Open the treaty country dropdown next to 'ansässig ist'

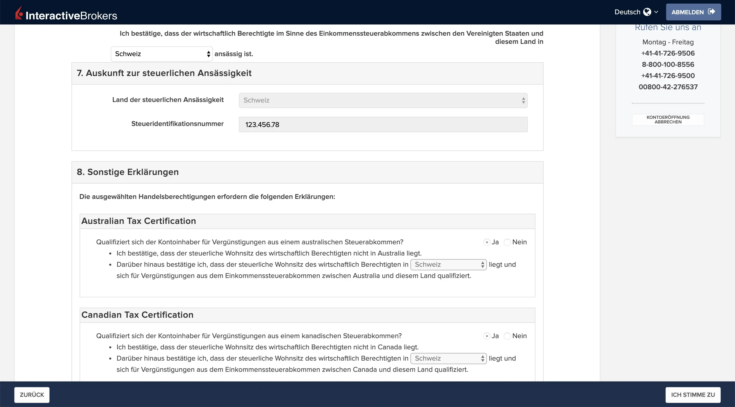coord(162,54)
